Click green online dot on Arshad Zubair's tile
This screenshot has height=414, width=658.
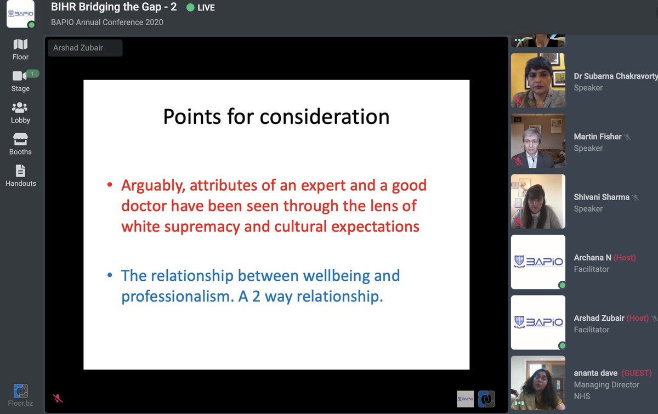(x=561, y=345)
